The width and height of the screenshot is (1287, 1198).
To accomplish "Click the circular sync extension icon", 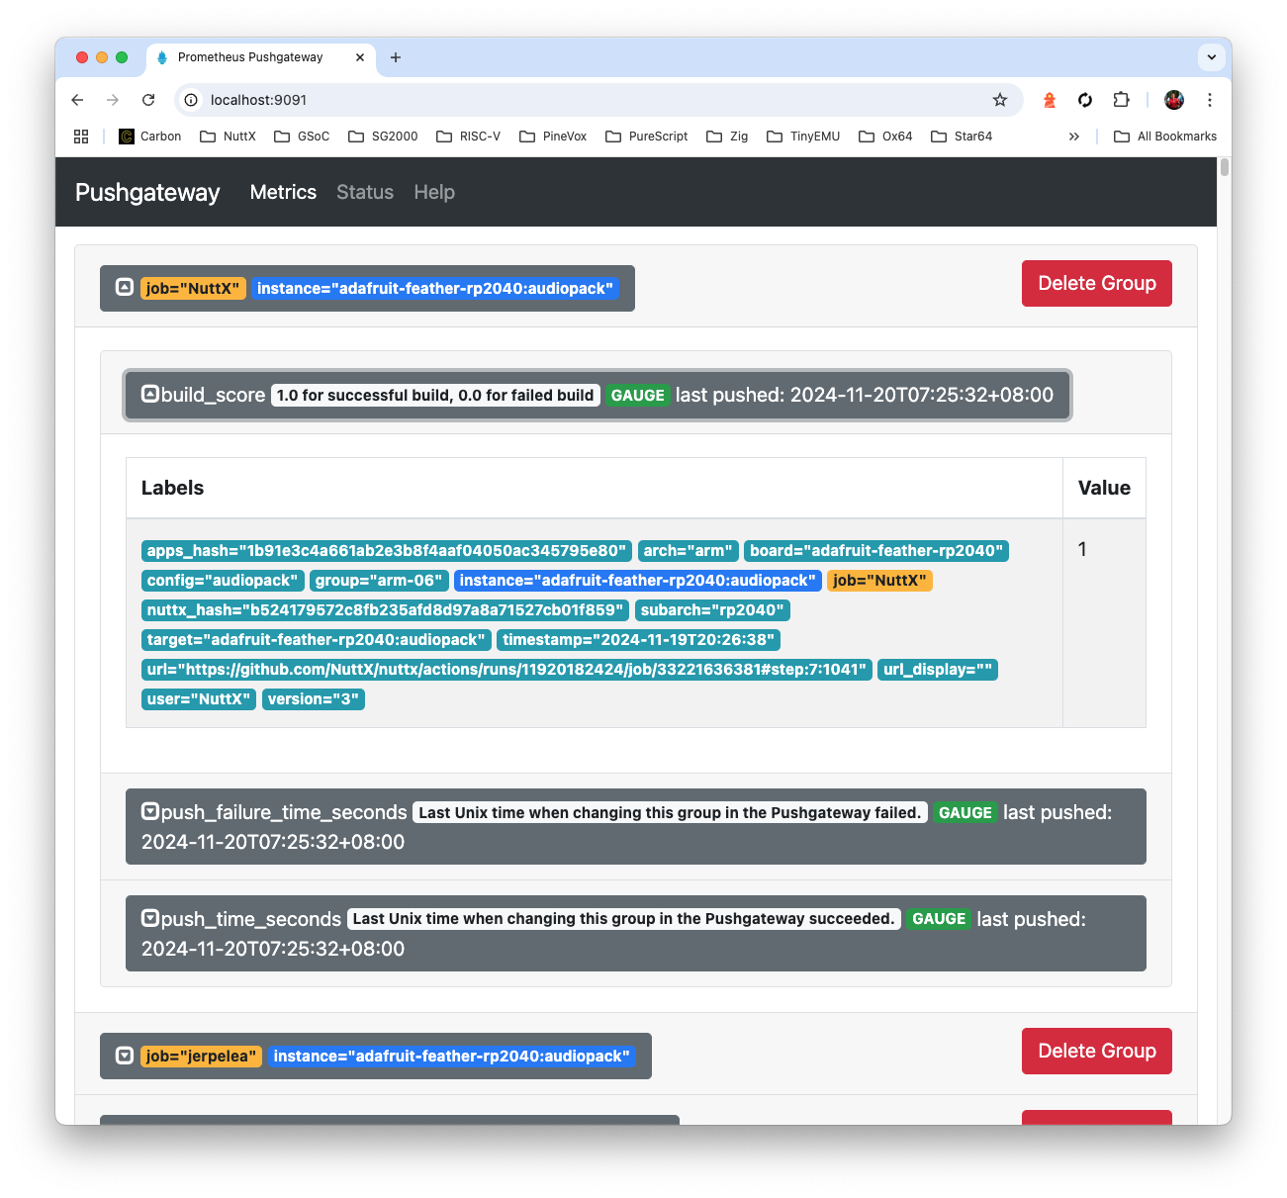I will 1085,100.
